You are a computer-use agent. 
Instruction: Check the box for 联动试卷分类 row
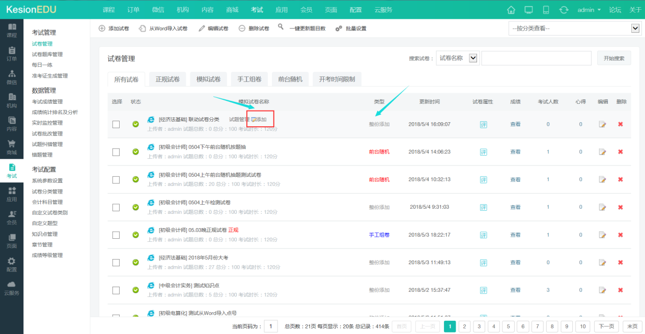116,124
